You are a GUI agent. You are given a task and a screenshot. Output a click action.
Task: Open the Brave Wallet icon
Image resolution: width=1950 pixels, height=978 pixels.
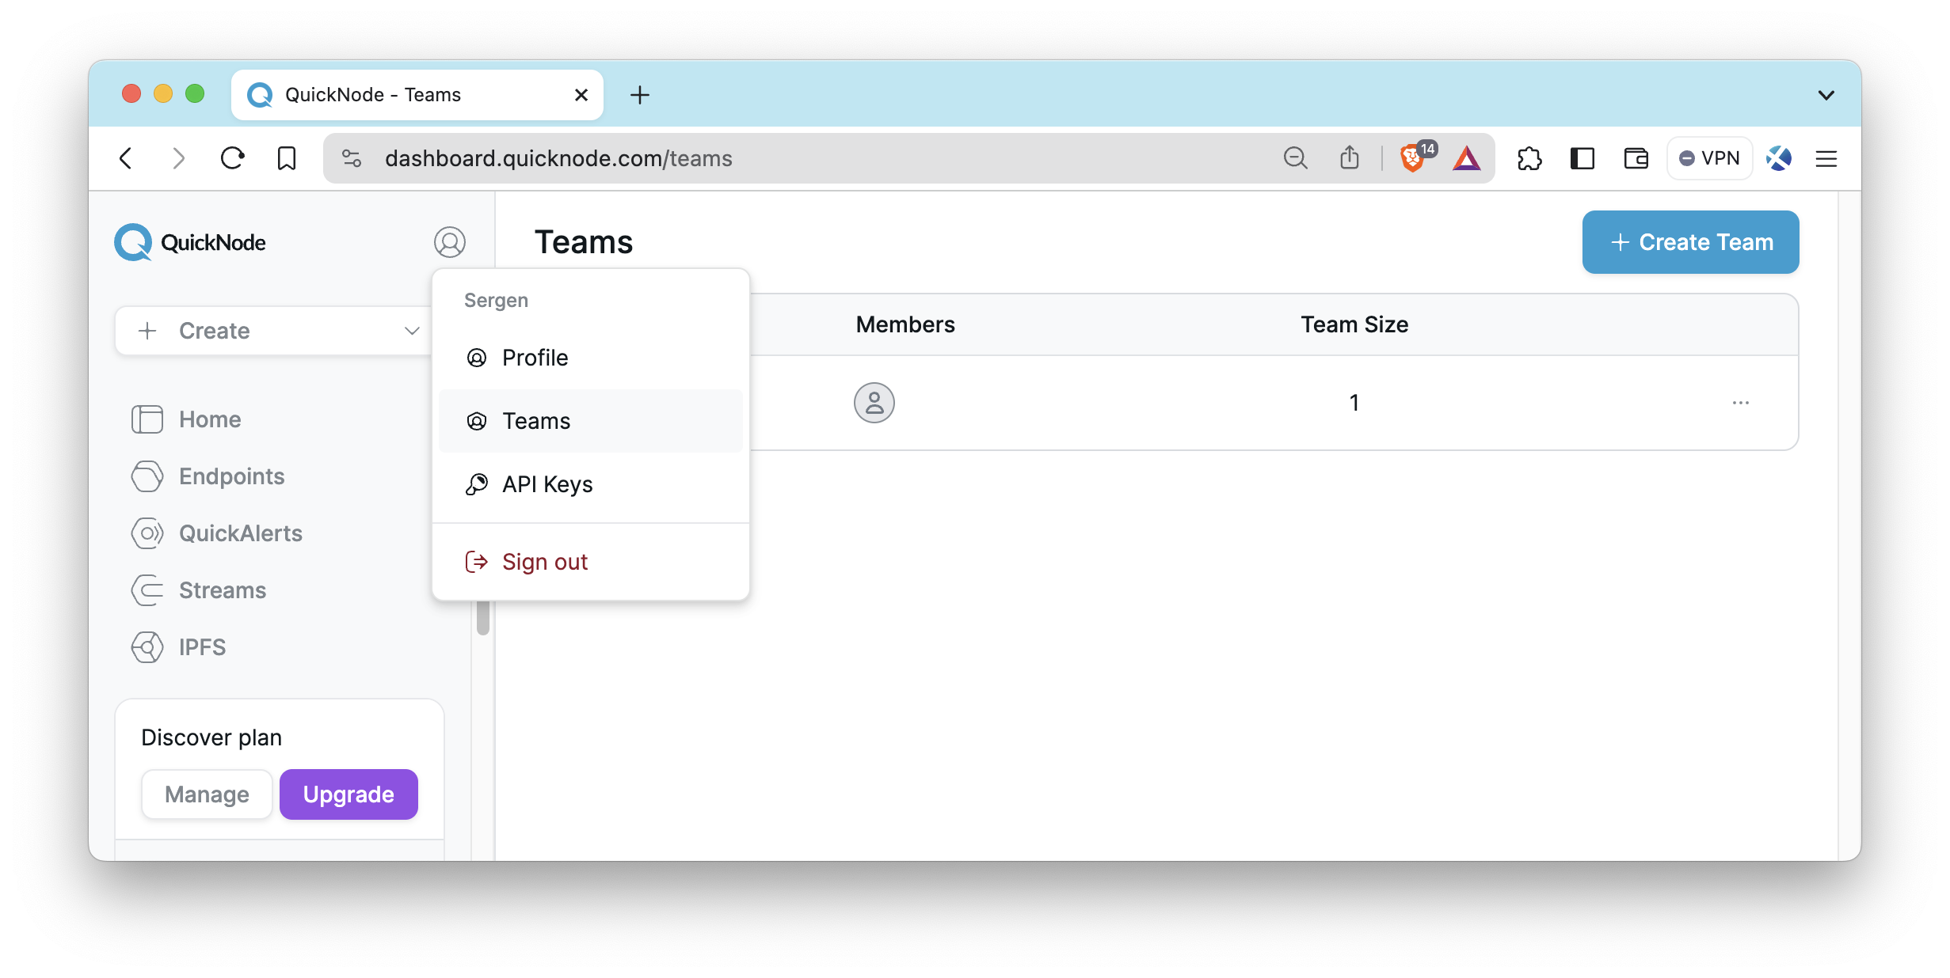(x=1636, y=158)
